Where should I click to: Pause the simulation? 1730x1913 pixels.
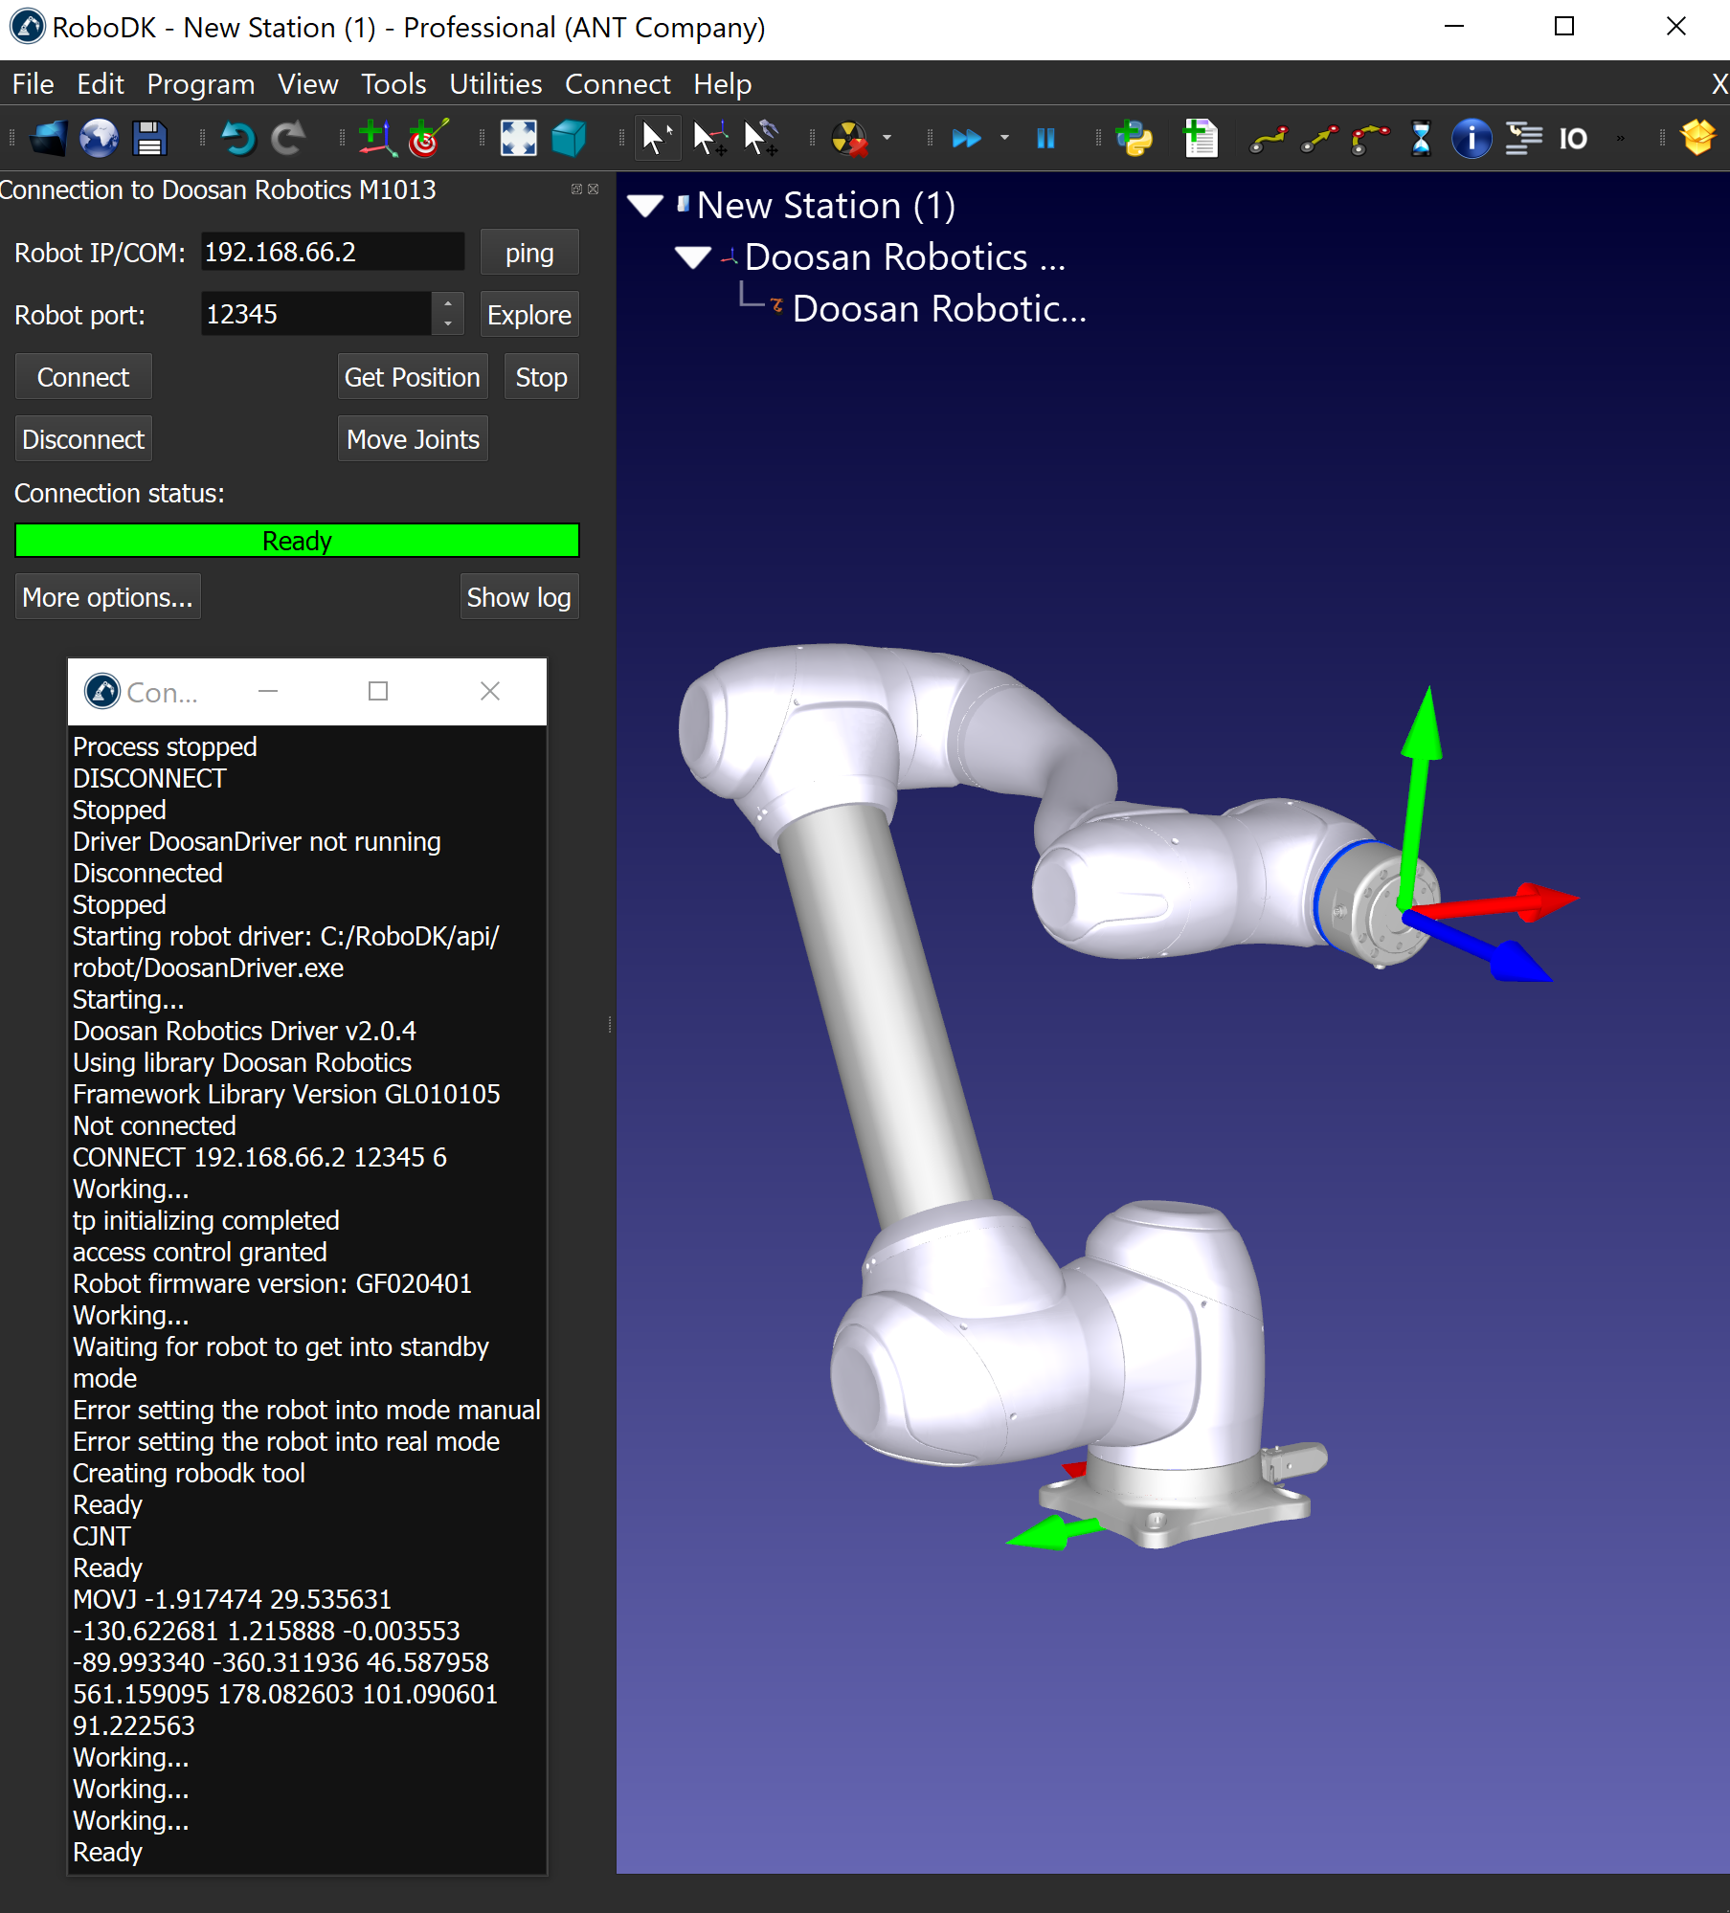[x=1045, y=140]
